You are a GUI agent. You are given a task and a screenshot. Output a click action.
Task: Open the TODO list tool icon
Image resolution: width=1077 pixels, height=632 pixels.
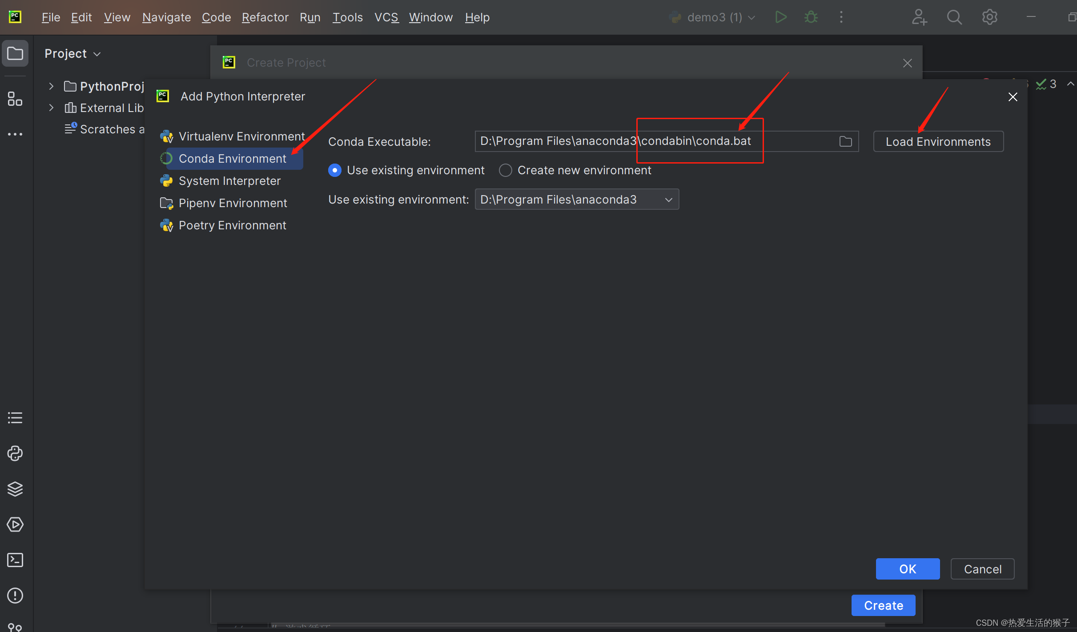pyautogui.click(x=15, y=418)
